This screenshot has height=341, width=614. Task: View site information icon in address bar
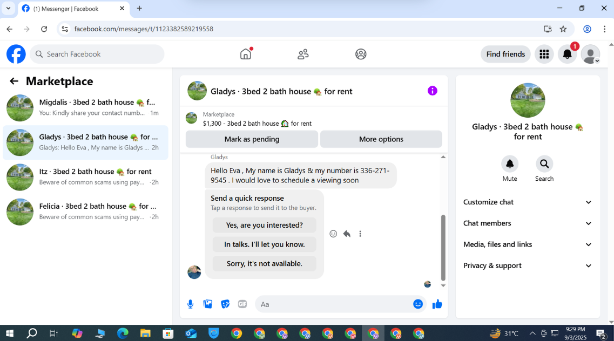pos(65,29)
